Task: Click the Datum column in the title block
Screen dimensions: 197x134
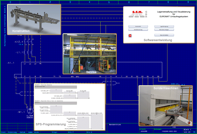Action: pos(23,132)
